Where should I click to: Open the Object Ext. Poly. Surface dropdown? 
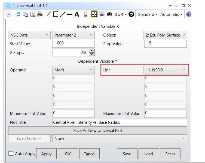point(165,35)
